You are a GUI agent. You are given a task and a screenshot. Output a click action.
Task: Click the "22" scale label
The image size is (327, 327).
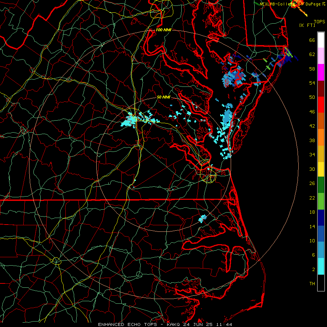(x=312, y=198)
